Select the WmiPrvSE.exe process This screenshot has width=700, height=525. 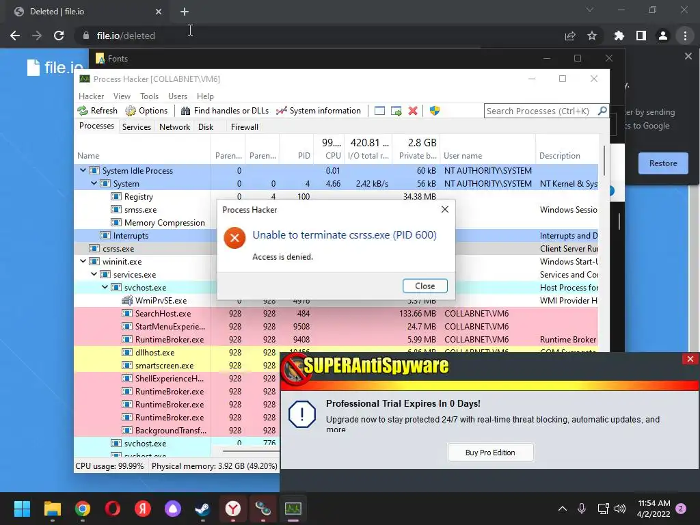(161, 301)
